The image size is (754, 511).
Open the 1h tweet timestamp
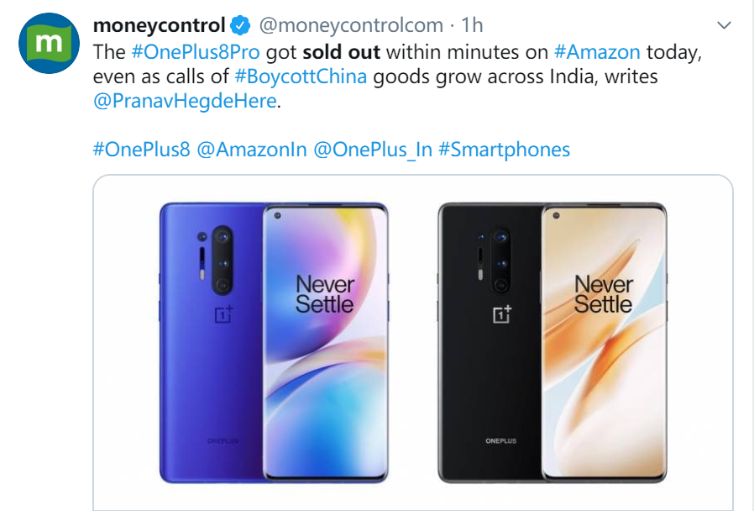pyautogui.click(x=473, y=26)
